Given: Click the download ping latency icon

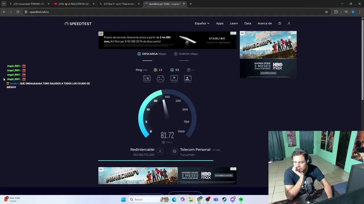Looking at the screenshot, I should pos(172,70).
